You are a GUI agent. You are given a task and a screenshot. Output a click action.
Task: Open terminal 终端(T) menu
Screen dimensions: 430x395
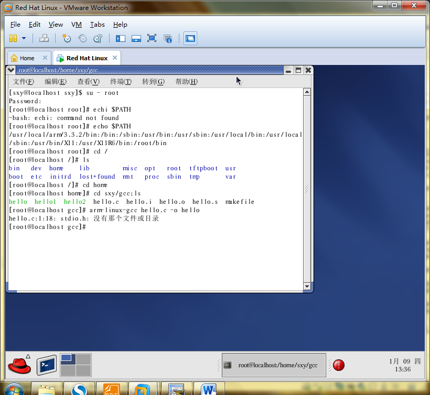point(121,82)
